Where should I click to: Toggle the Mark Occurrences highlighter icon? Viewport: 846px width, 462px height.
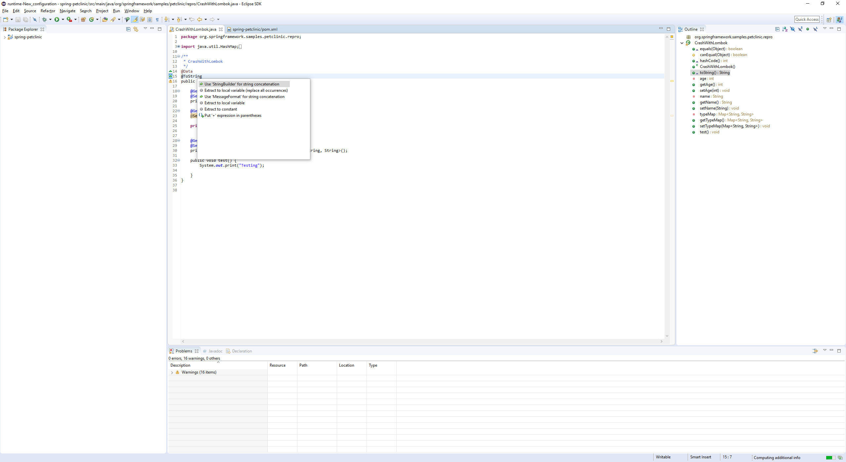pos(135,19)
